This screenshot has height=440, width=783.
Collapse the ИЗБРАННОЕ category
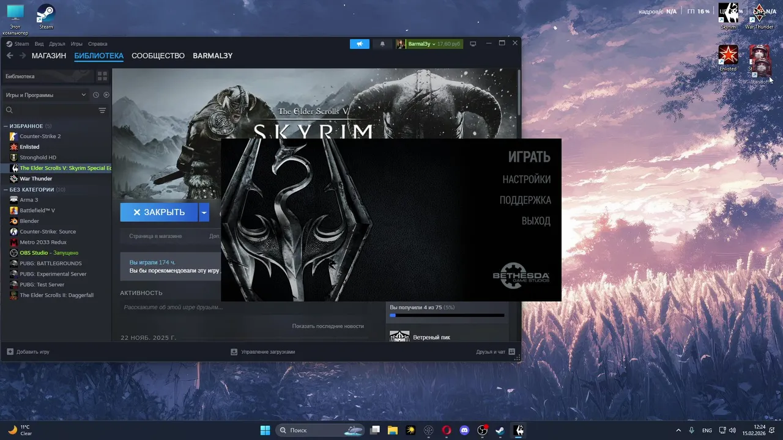coord(6,127)
